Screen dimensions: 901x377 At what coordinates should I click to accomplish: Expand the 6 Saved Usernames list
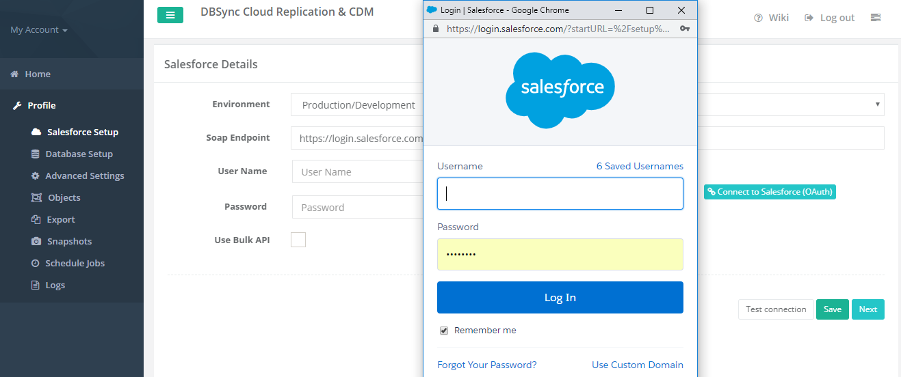[x=639, y=166]
